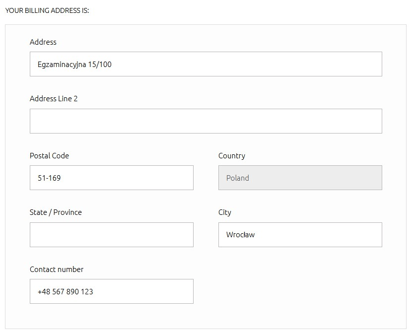Focus the empty State / Province field
Screen dimensions: 414x336
(x=111, y=235)
